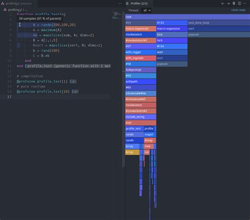Viewport: 250px width, 220px height.
Task: Go to previous profile with back arrow
Action: [223, 4]
